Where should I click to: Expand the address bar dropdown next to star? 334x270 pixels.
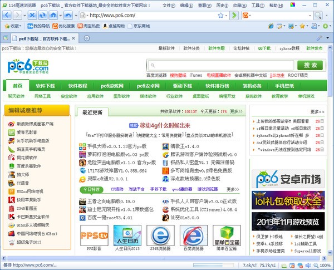click(x=226, y=16)
